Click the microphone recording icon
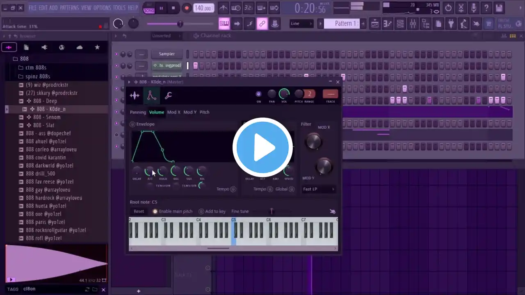The height and width of the screenshot is (295, 525). 474,8
